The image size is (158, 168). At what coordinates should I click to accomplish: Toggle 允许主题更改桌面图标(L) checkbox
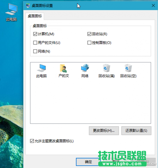[32, 141]
